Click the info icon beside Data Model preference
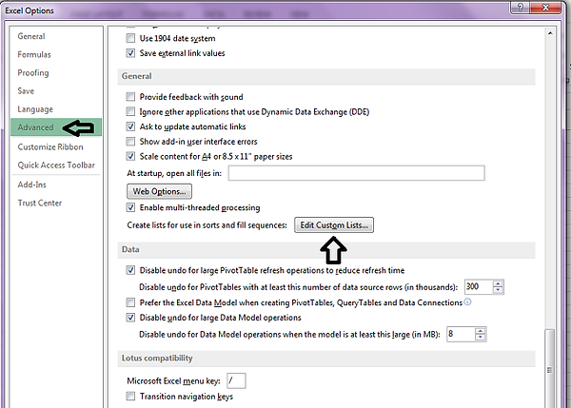Viewport: 571px width, 408px height. tap(467, 301)
